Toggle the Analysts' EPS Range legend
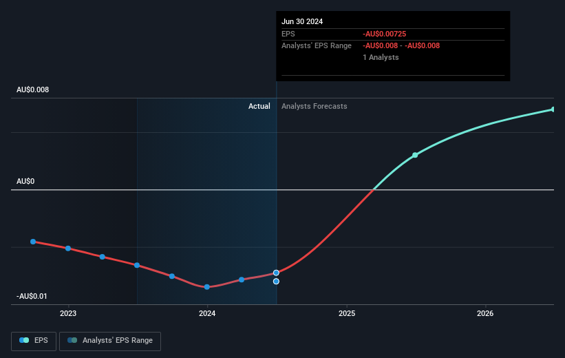 point(110,341)
